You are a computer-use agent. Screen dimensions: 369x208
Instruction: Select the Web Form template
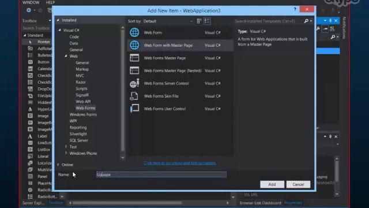[180, 32]
